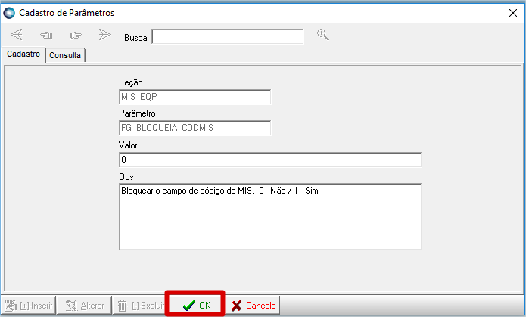Click the Obs text area
The height and width of the screenshot is (317, 526).
click(270, 216)
